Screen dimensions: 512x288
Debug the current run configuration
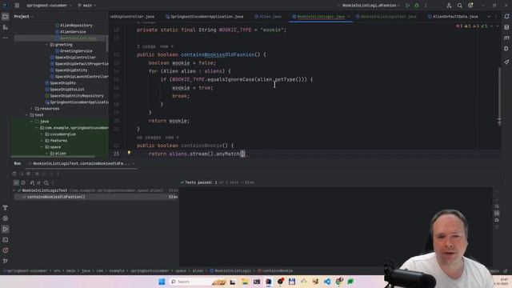click(x=417, y=6)
